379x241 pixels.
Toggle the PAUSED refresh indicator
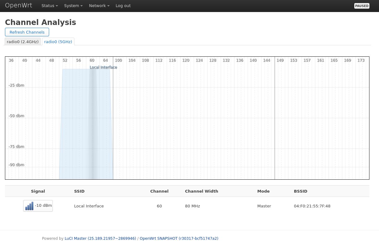coord(361,6)
